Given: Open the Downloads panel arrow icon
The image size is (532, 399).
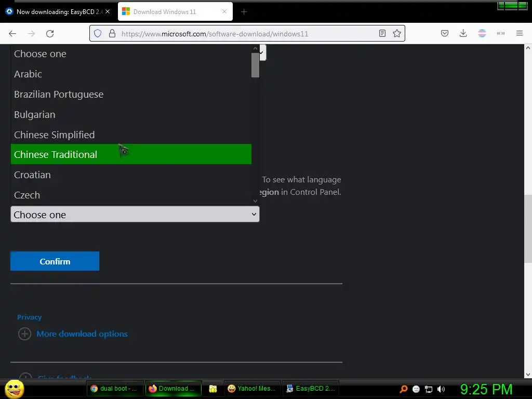Looking at the screenshot, I should [x=463, y=33].
